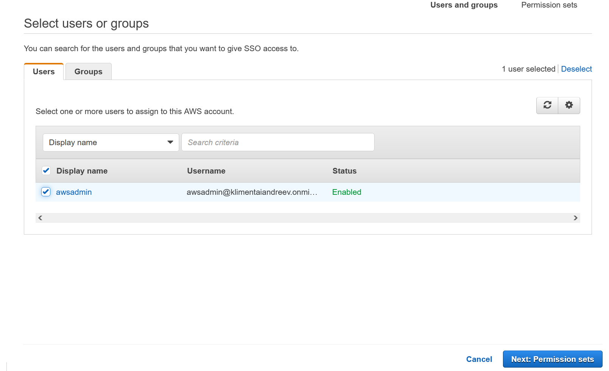
Task: Sort by Username column header
Action: click(206, 171)
